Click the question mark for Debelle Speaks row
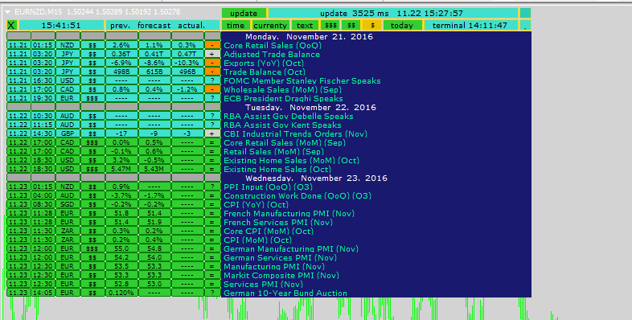 [x=212, y=116]
